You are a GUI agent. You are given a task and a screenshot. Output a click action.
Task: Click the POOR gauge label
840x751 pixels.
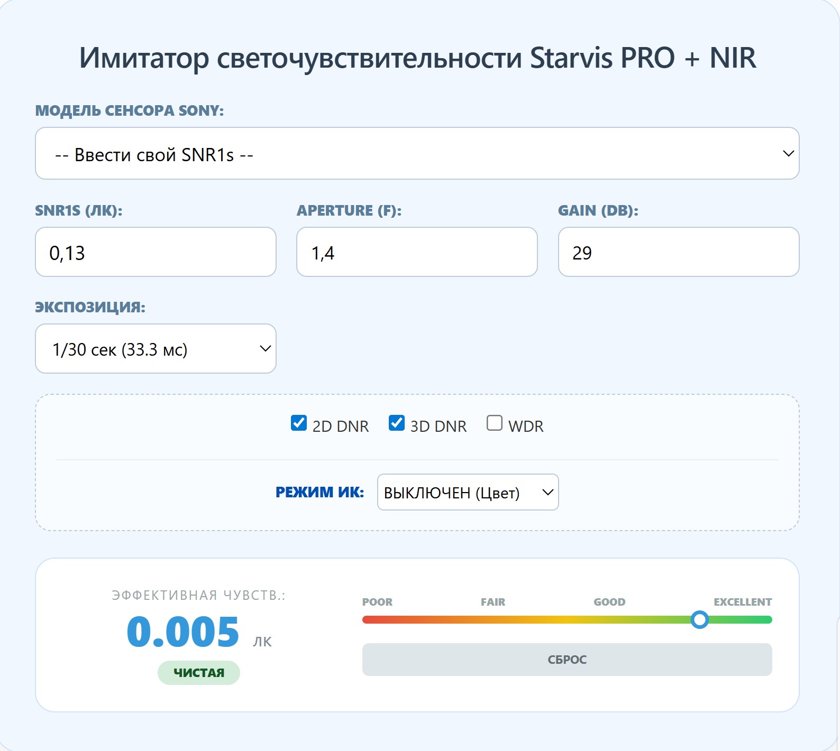point(377,602)
